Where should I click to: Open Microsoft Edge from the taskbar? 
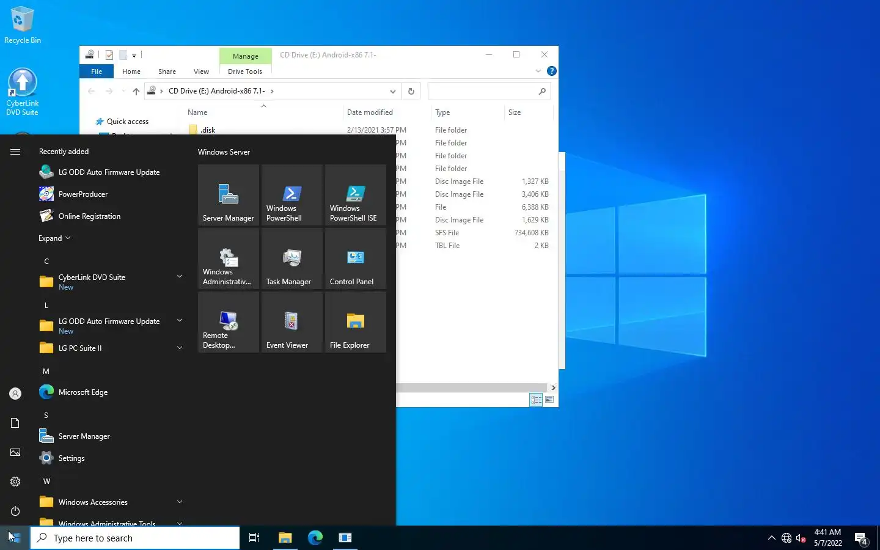tap(315, 538)
